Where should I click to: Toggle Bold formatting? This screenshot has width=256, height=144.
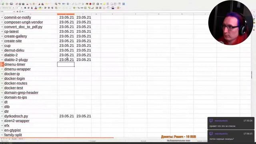(25, 8)
